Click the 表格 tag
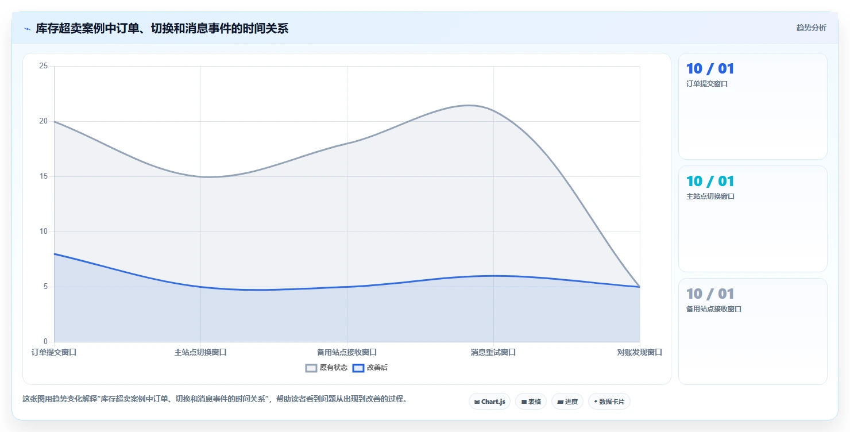This screenshot has width=850, height=432. click(531, 402)
